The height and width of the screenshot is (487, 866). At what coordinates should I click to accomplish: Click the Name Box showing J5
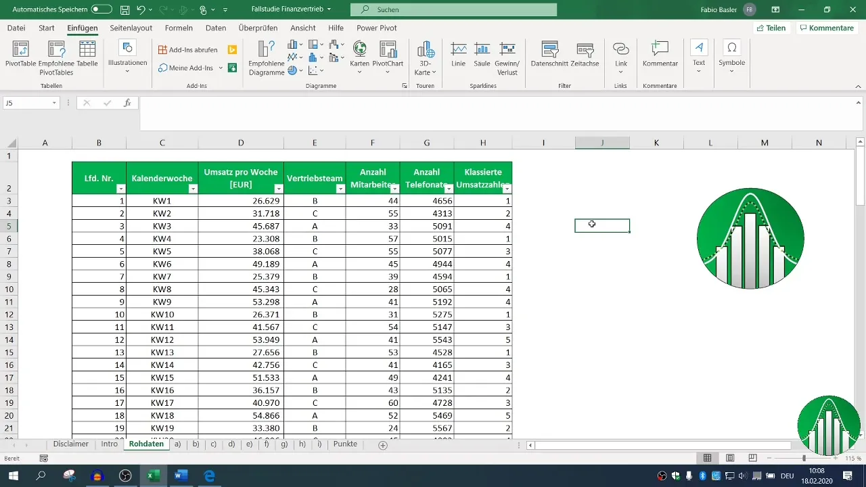(x=31, y=103)
